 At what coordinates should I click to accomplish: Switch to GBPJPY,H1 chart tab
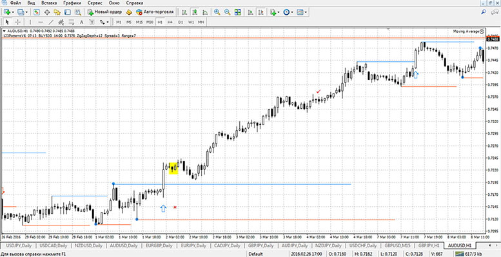(429, 245)
